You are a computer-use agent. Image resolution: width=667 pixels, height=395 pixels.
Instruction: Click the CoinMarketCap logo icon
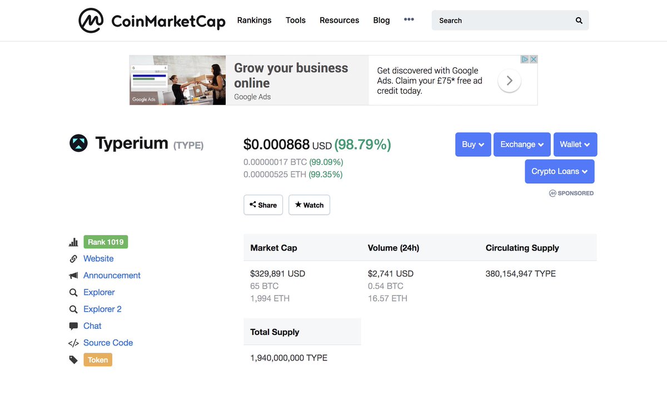(x=91, y=21)
